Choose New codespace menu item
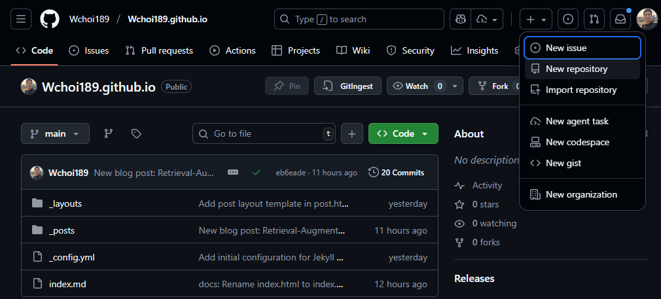The height and width of the screenshot is (299, 661). coord(582,142)
